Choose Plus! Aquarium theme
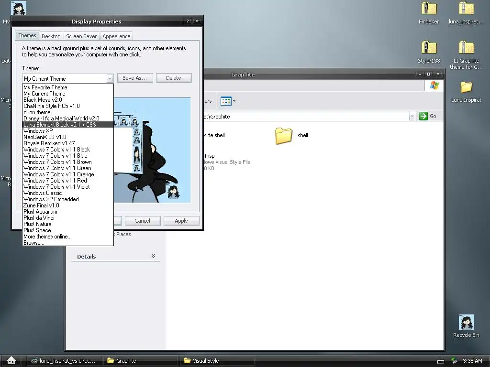 pyautogui.click(x=68, y=212)
